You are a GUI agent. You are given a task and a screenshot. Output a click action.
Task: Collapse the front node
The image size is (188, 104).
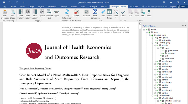pos(147,32)
